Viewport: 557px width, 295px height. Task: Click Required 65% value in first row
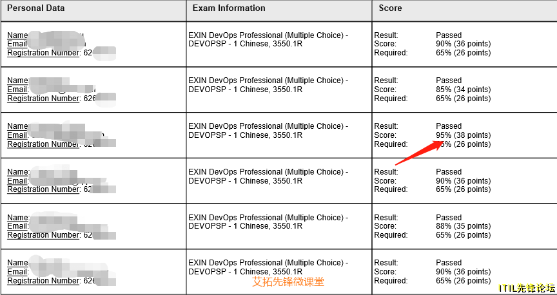pos(464,53)
